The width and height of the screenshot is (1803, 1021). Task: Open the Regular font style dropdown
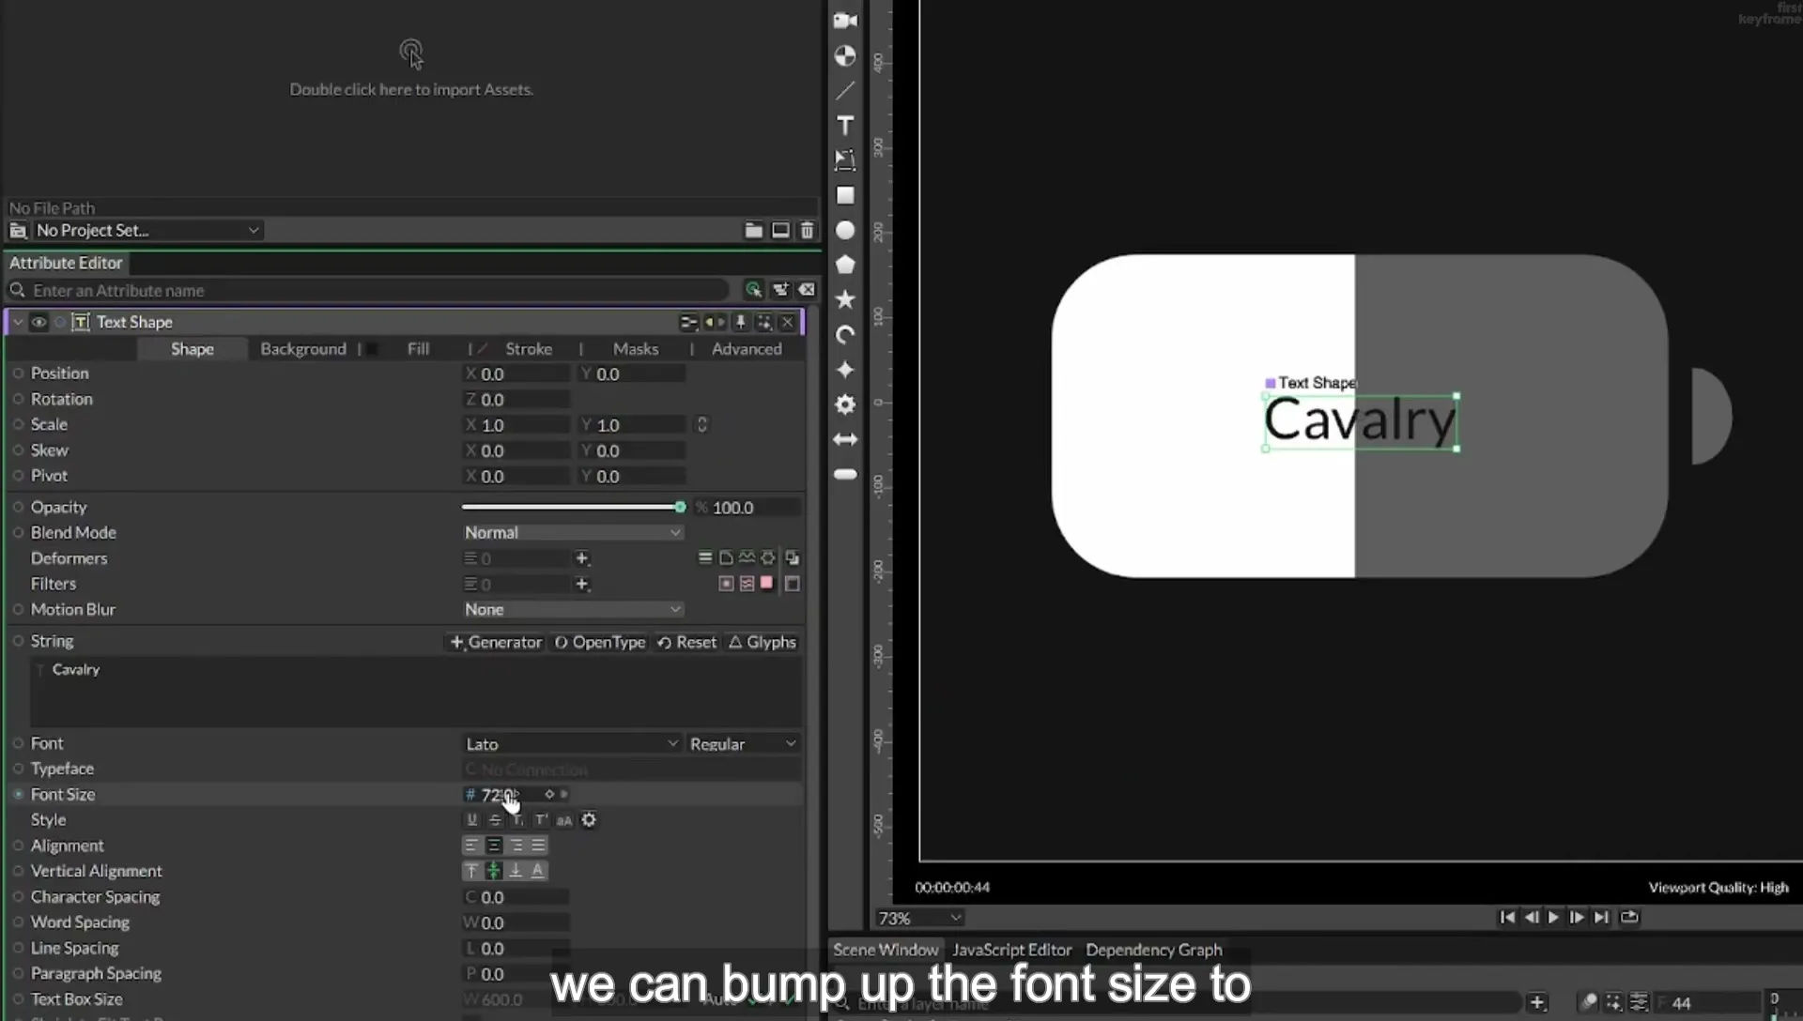pyautogui.click(x=743, y=743)
